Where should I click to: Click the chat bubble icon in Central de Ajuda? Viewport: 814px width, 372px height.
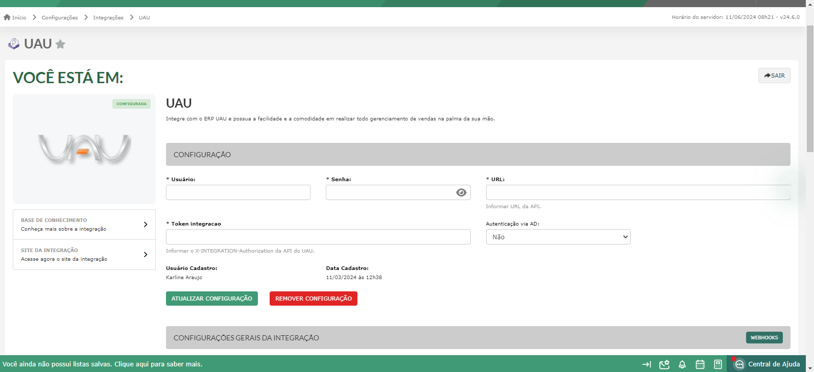click(739, 364)
